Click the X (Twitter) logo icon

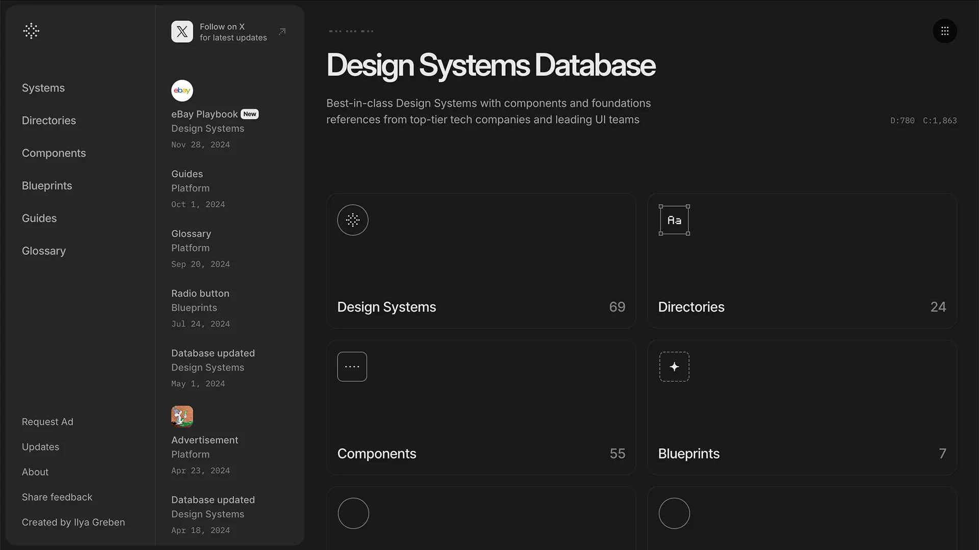182,32
